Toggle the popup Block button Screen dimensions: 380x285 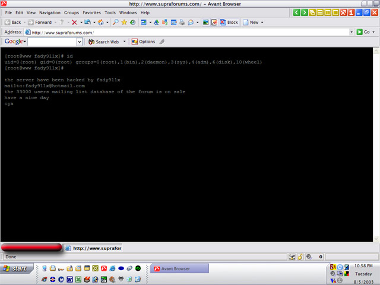229,22
